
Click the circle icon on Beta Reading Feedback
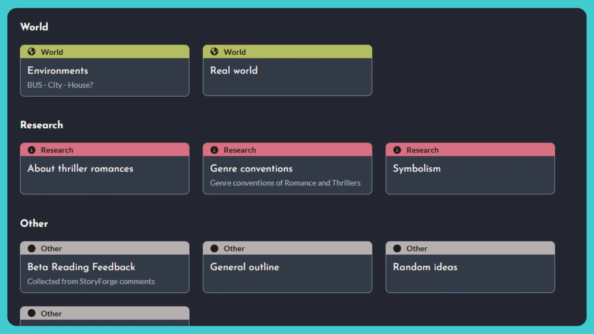[32, 248]
